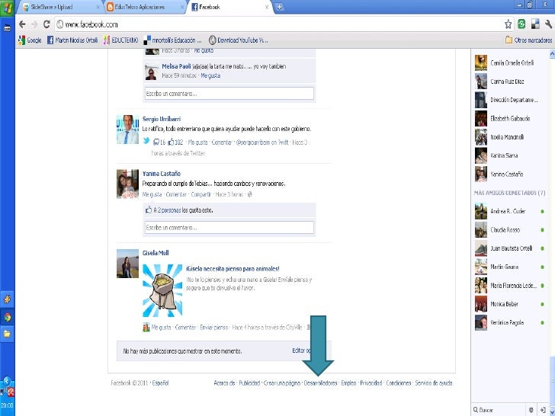Click the folder icon in the taskbar
The image size is (555, 416).
coord(7,334)
